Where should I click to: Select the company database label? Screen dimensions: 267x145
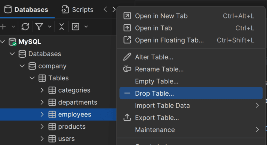[52, 66]
